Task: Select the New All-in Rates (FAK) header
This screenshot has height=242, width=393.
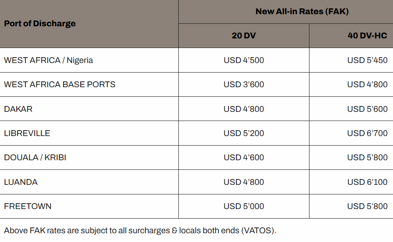Action: [x=302, y=11]
